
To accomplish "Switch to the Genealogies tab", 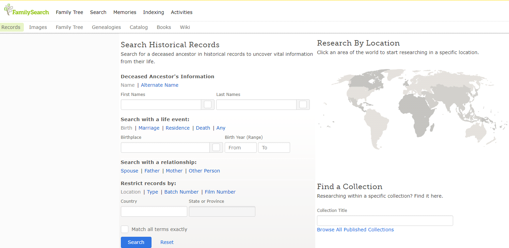I will [x=106, y=27].
